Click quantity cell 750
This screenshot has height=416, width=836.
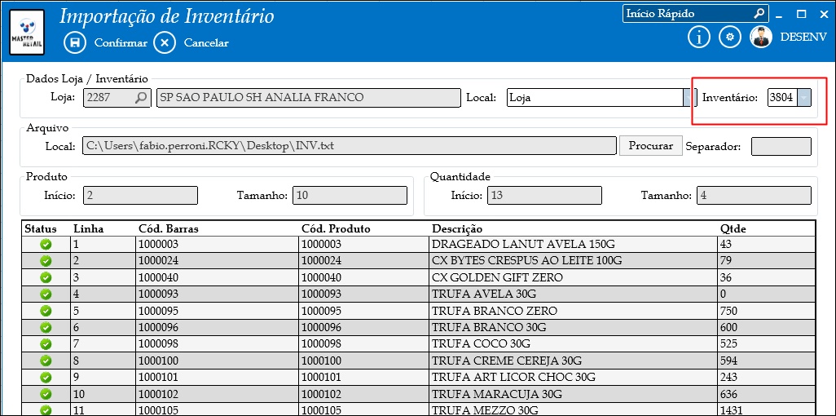pyautogui.click(x=767, y=311)
